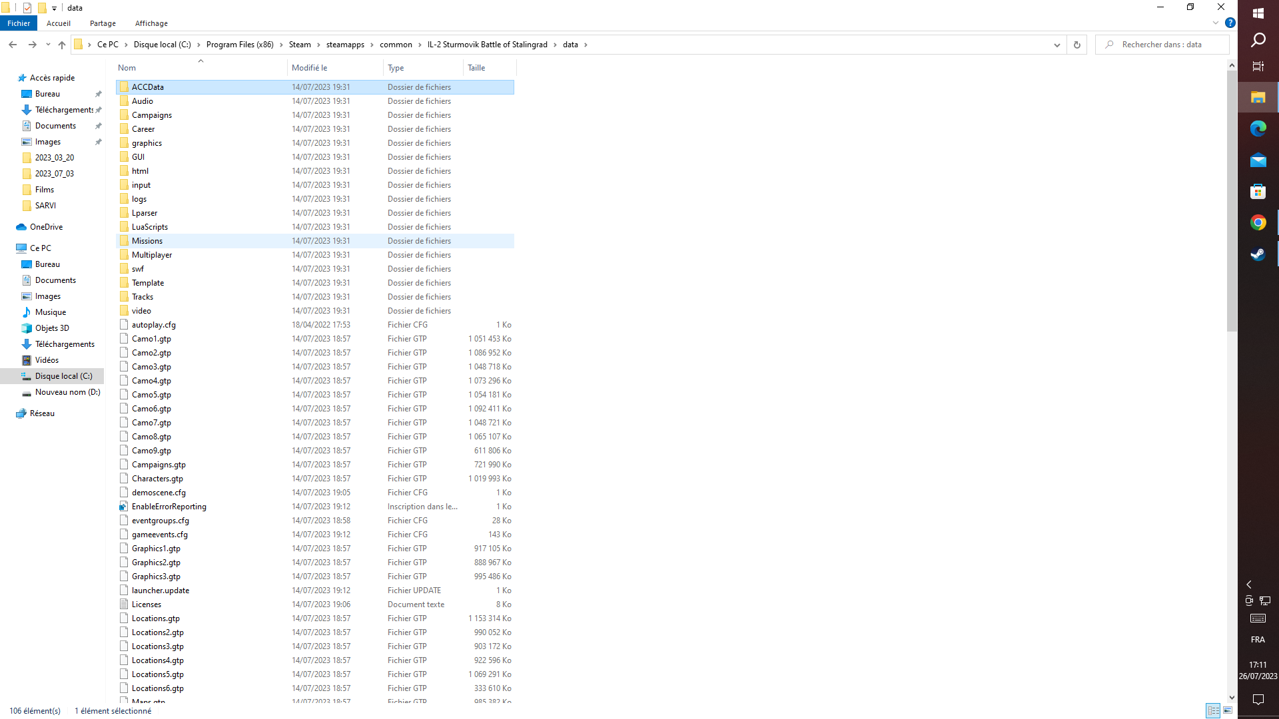1279x719 pixels.
Task: Open the Films quick access folder
Action: tap(45, 190)
